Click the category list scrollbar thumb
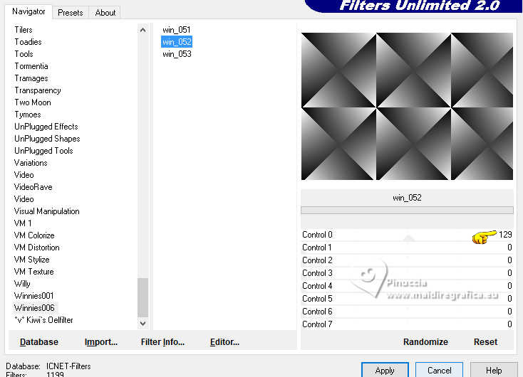This screenshot has height=377, width=523. coord(143,297)
